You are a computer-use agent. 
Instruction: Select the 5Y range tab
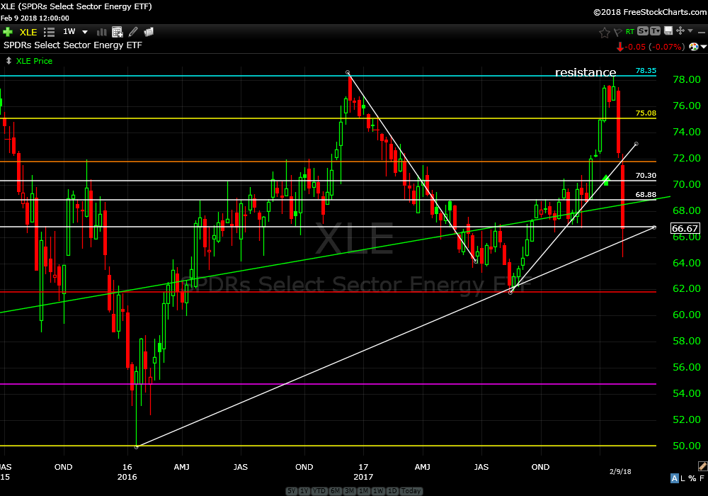pos(291,491)
